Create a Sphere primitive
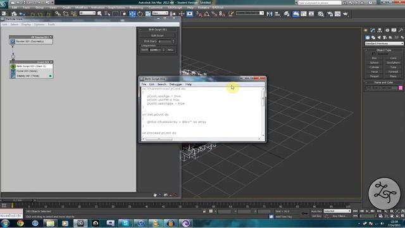 [x=374, y=63]
